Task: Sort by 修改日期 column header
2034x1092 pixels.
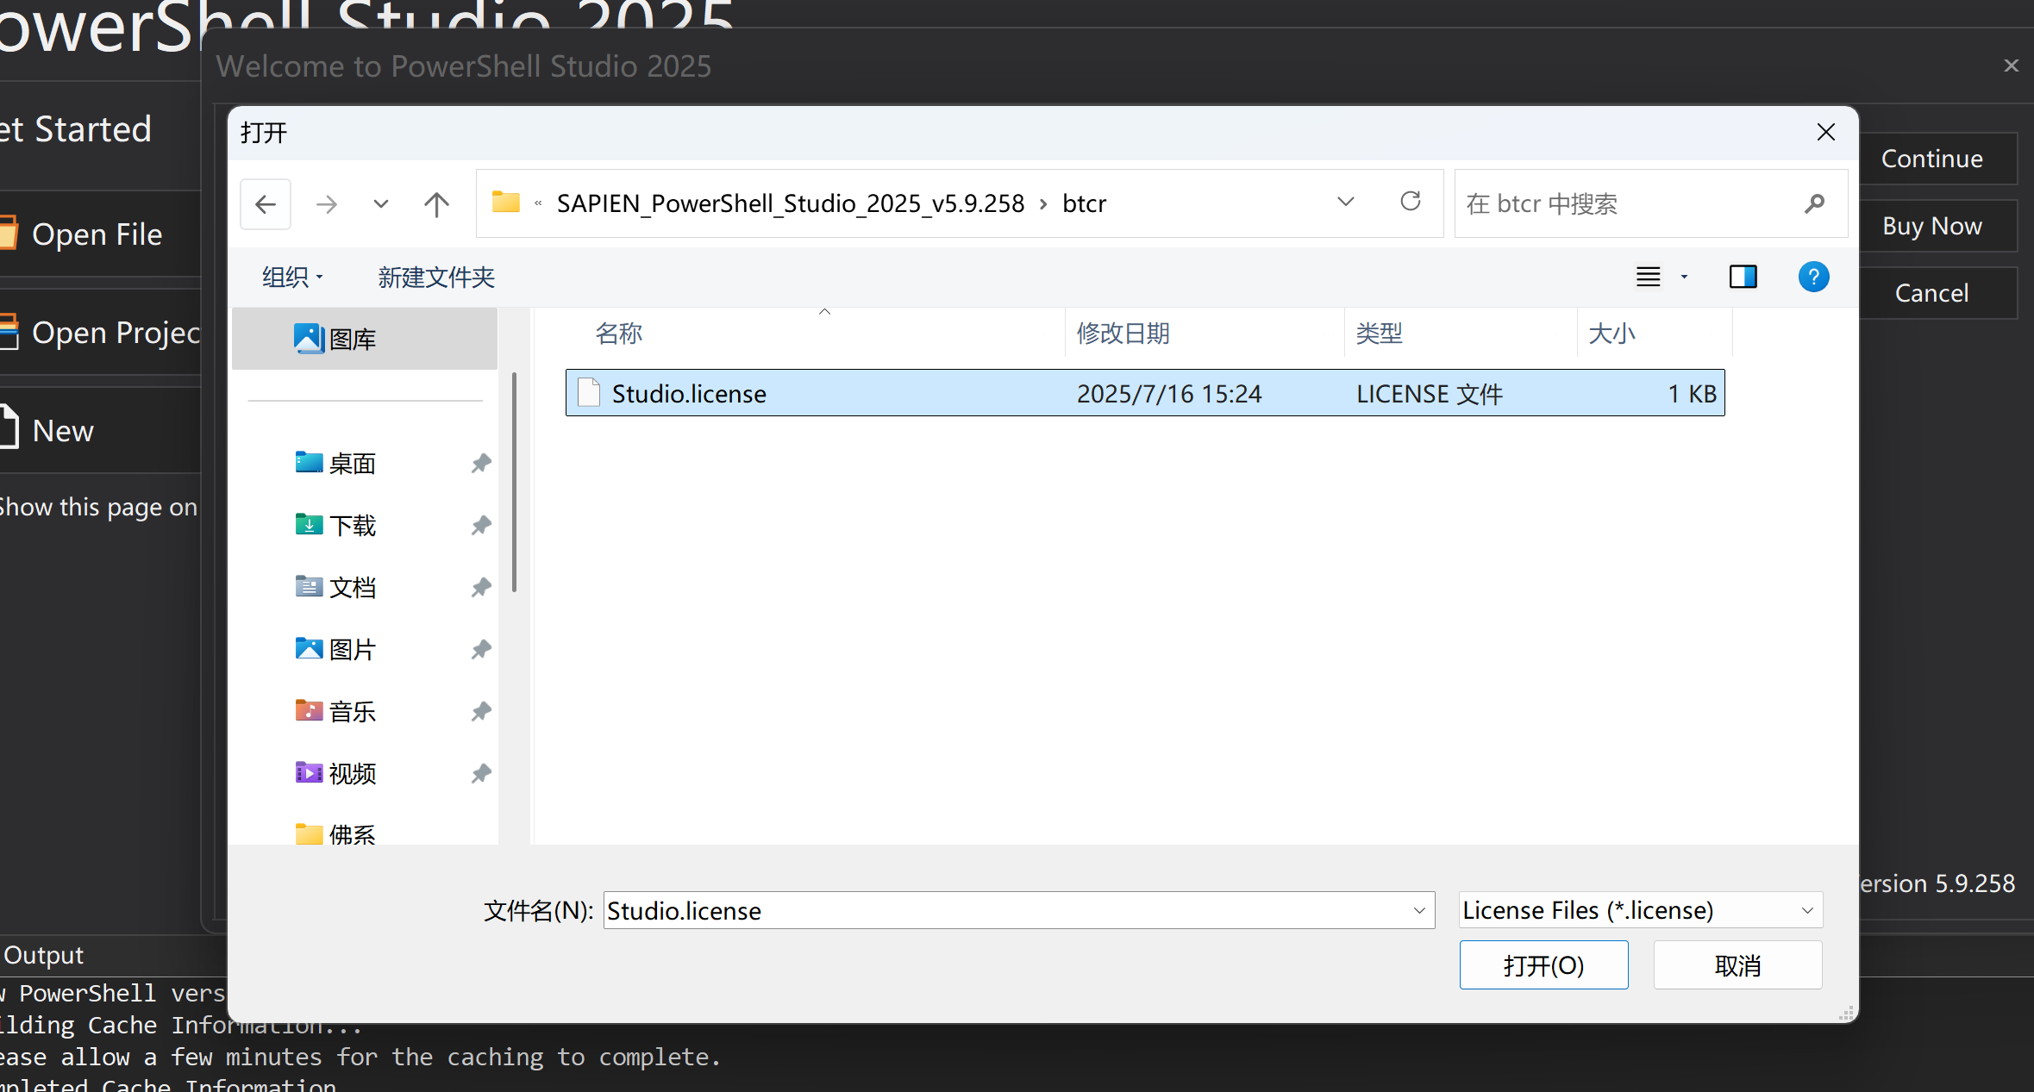Action: 1123,334
